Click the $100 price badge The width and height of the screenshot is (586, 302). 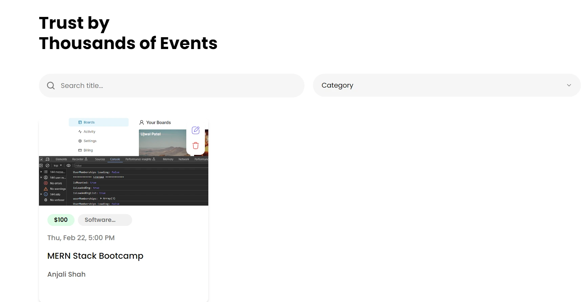point(61,220)
